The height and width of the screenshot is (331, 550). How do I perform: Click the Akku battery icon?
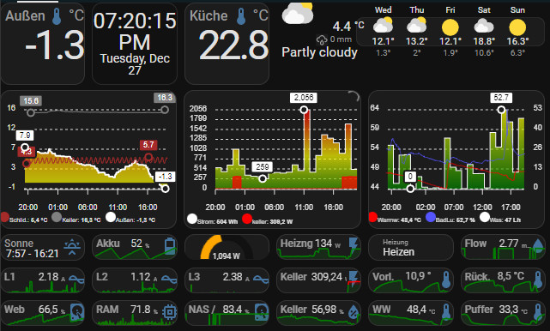tap(170, 246)
